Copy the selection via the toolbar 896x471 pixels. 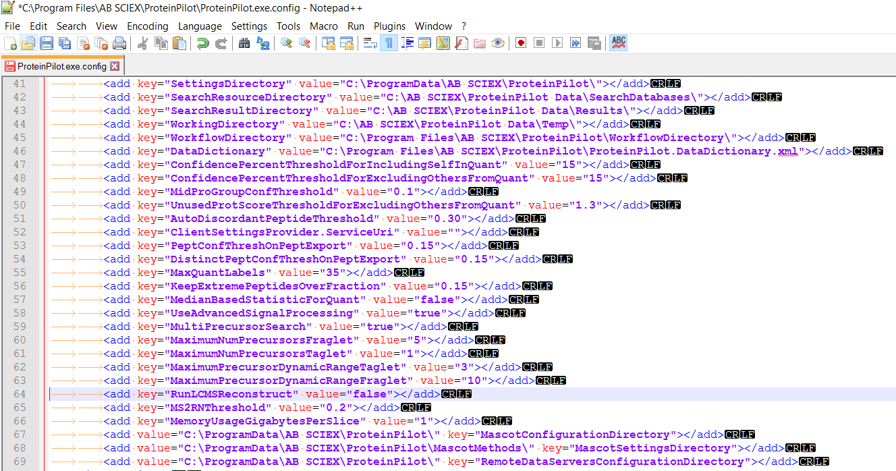tap(161, 43)
